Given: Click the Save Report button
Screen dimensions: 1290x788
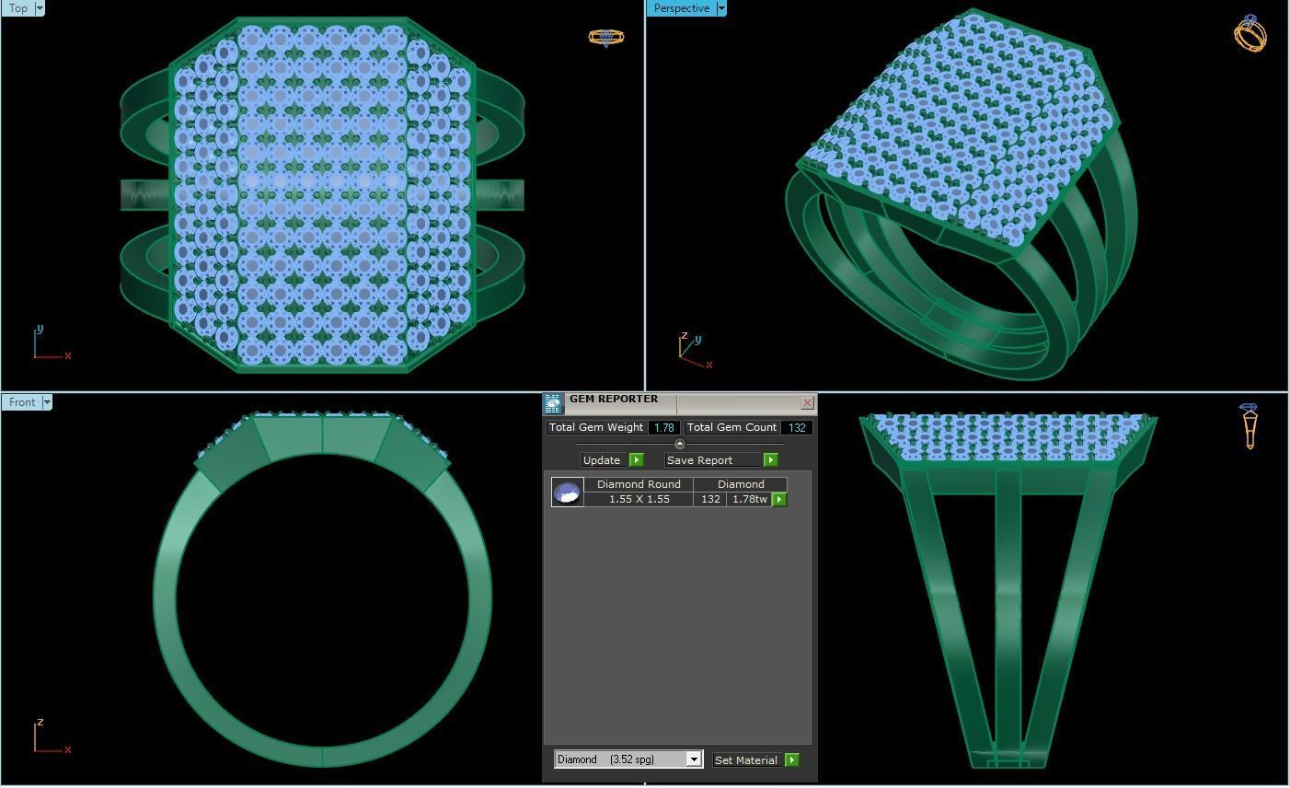Looking at the screenshot, I should [714, 459].
